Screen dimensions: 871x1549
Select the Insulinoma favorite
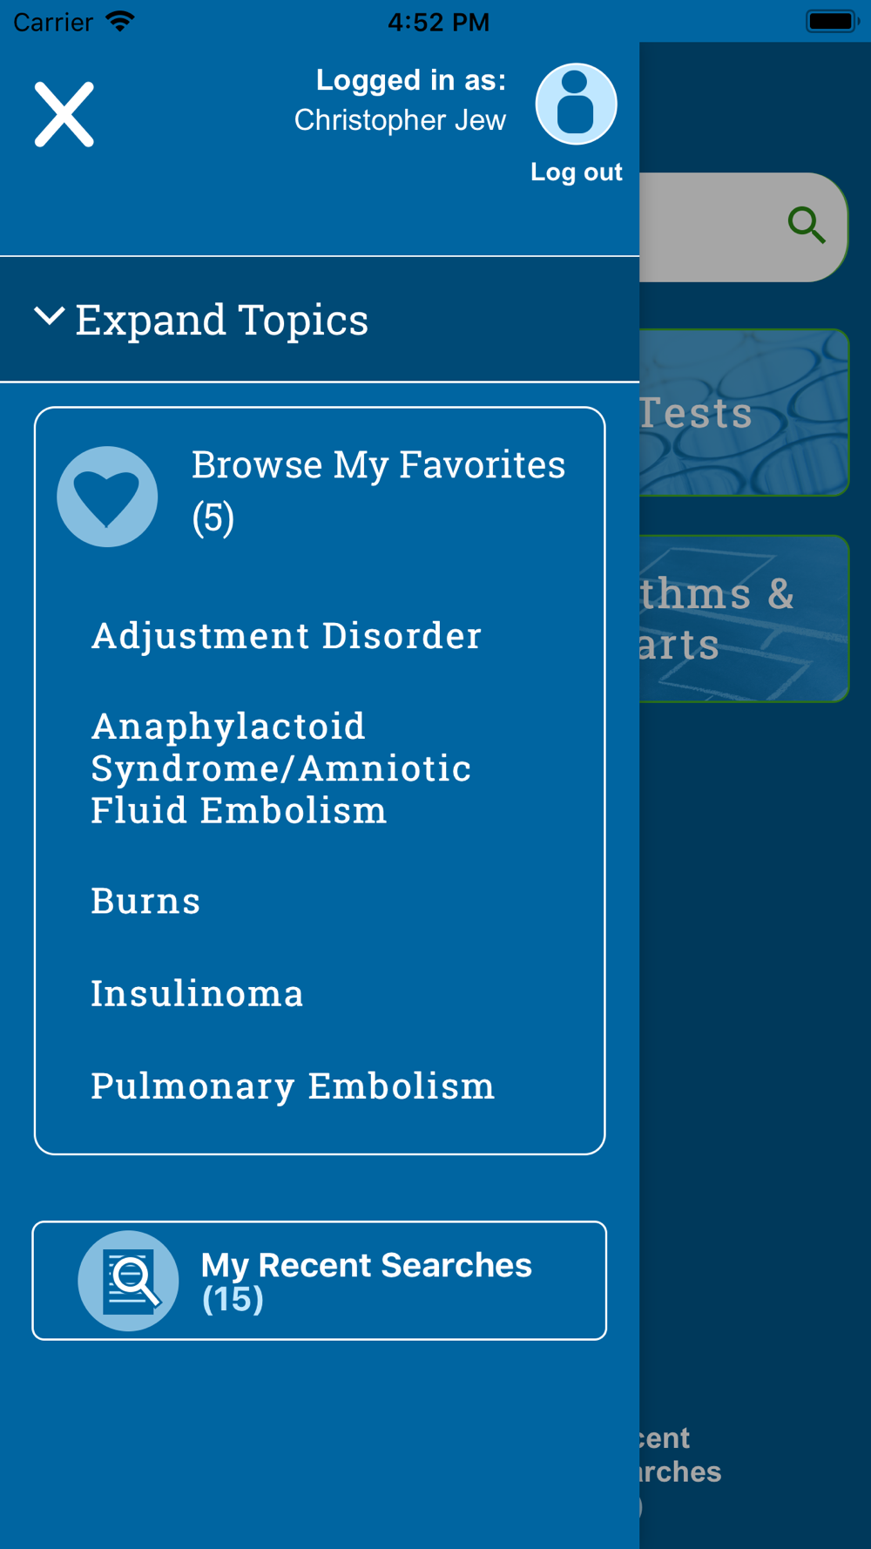coord(197,993)
